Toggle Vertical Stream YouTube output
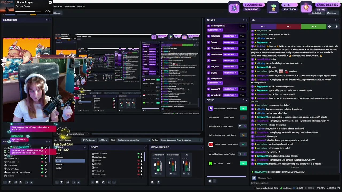This screenshot has height=192, width=342. tap(243, 145)
